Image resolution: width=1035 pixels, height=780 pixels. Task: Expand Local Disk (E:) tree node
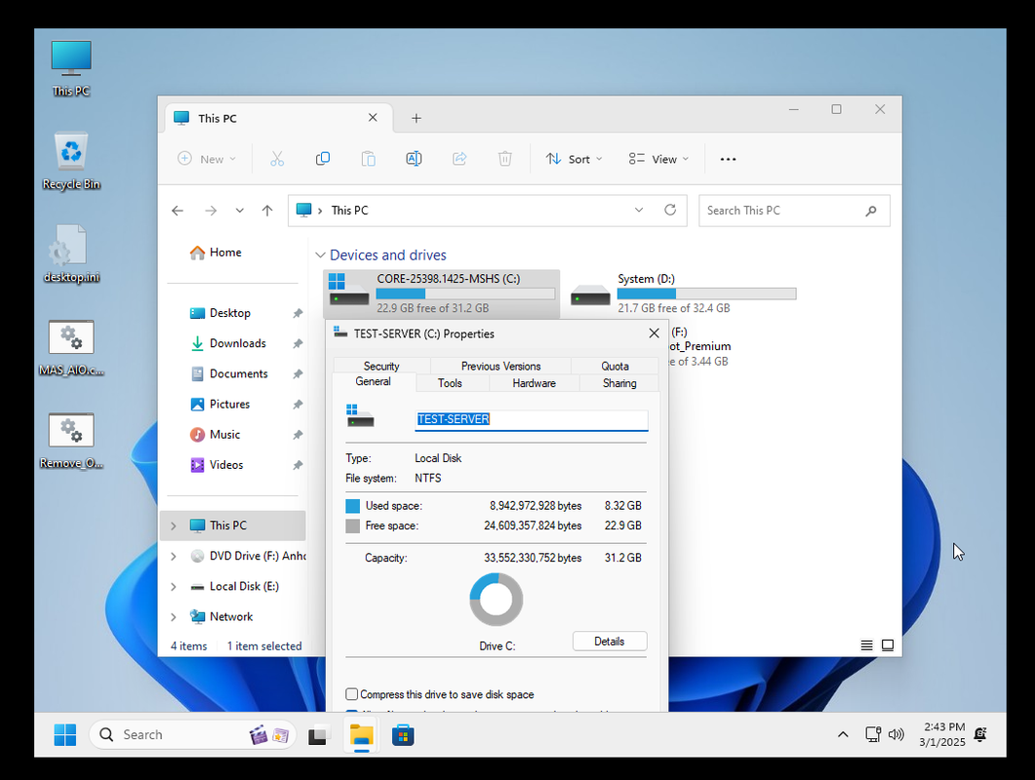pos(173,587)
